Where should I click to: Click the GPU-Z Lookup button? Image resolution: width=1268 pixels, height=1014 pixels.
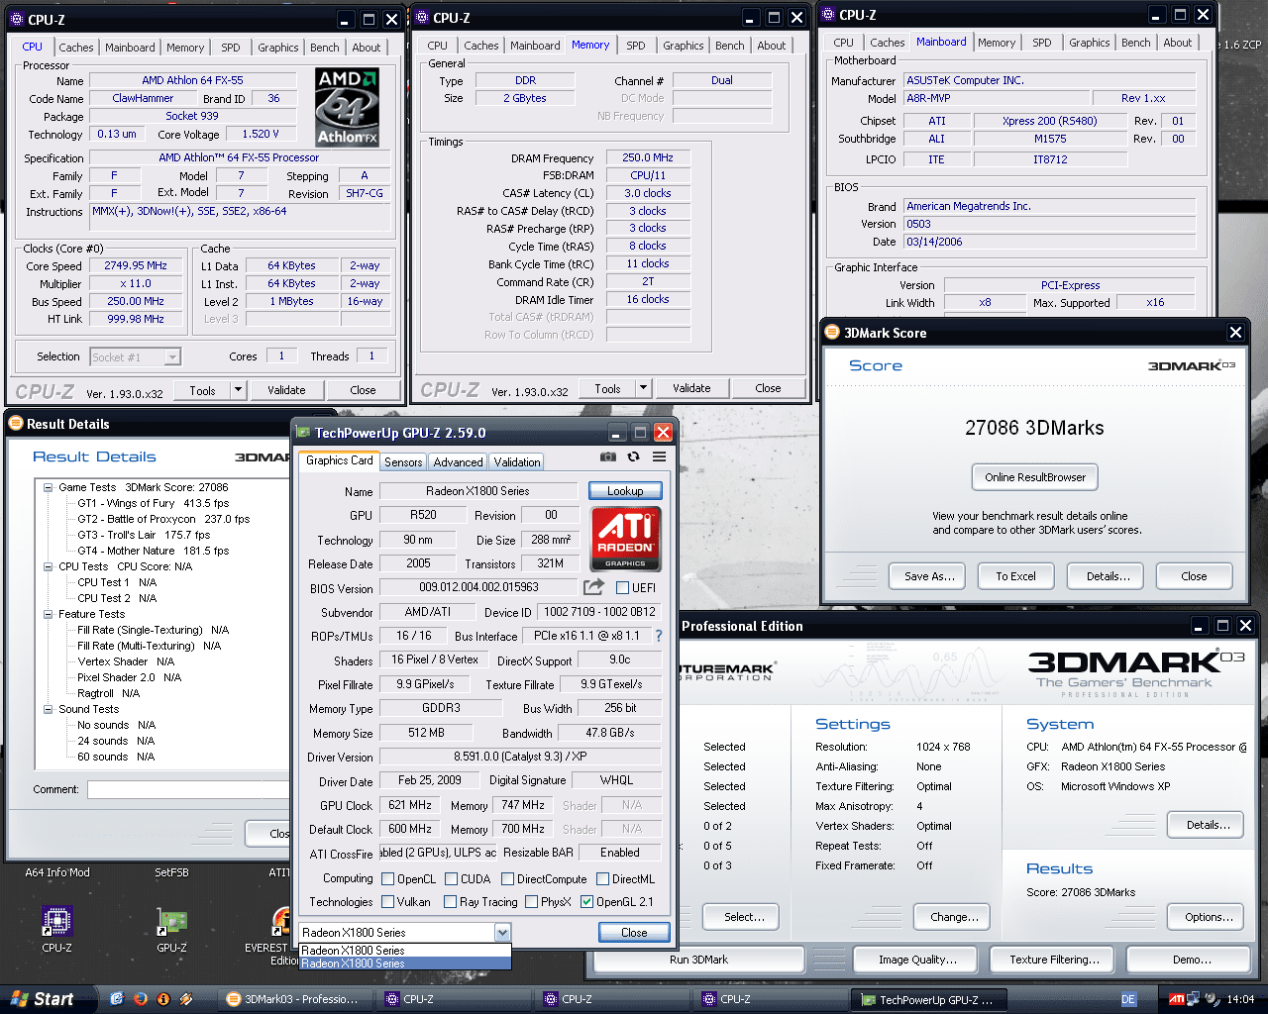coord(625,490)
